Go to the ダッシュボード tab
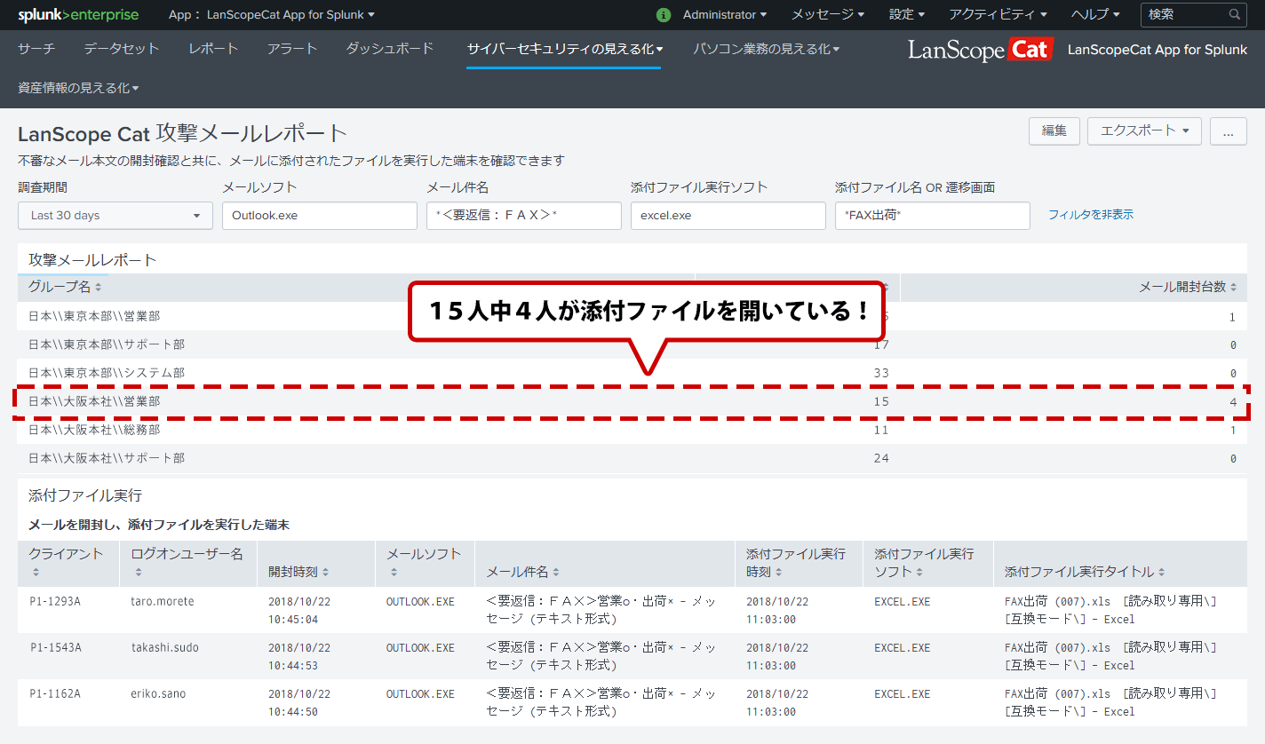 [x=390, y=49]
